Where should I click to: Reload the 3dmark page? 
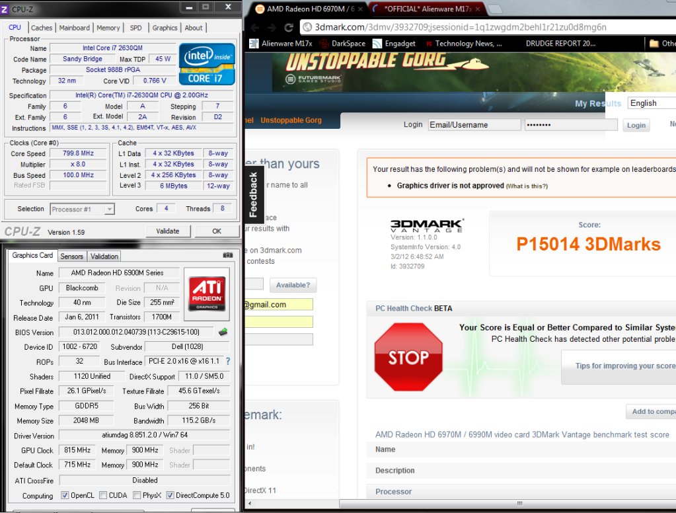[289, 28]
